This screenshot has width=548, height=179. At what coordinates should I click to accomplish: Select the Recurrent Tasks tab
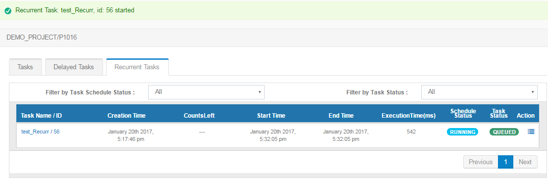[x=137, y=67]
